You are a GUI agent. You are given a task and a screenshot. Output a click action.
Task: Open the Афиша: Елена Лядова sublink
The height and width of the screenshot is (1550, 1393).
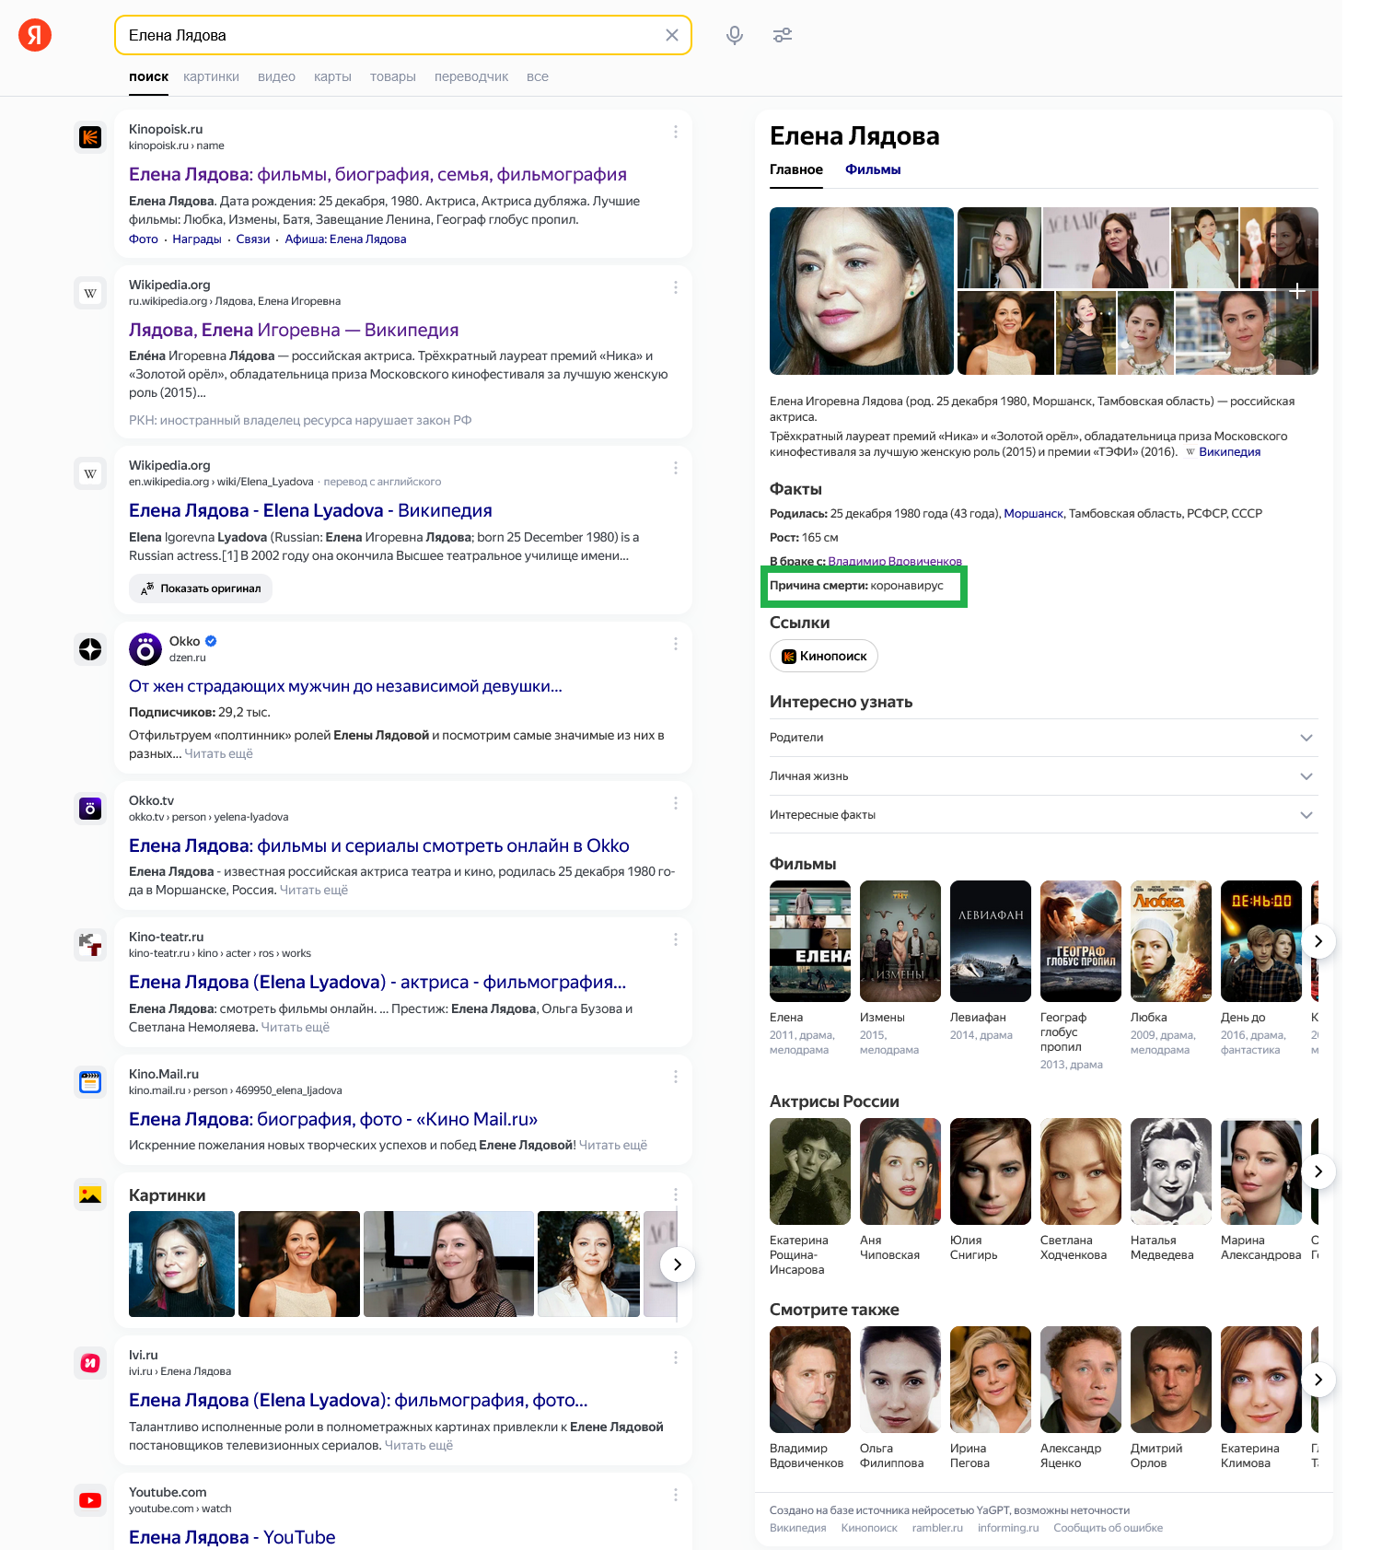(345, 239)
